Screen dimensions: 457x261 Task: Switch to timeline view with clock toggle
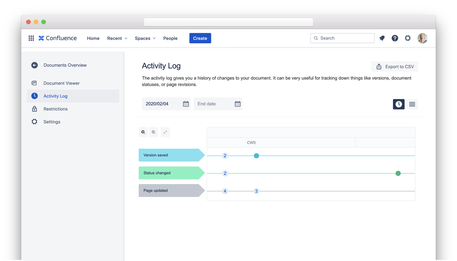click(398, 104)
